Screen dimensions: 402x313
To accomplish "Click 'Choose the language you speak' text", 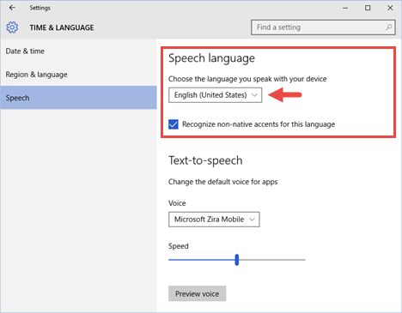I will point(247,79).
